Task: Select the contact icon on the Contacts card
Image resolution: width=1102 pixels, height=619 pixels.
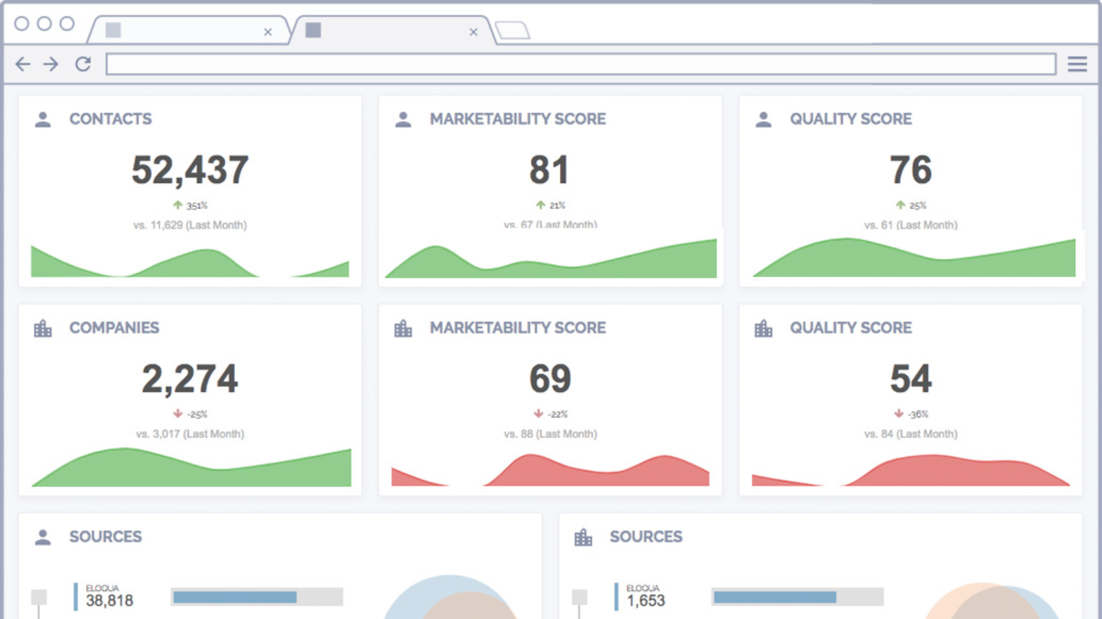Action: click(x=43, y=118)
